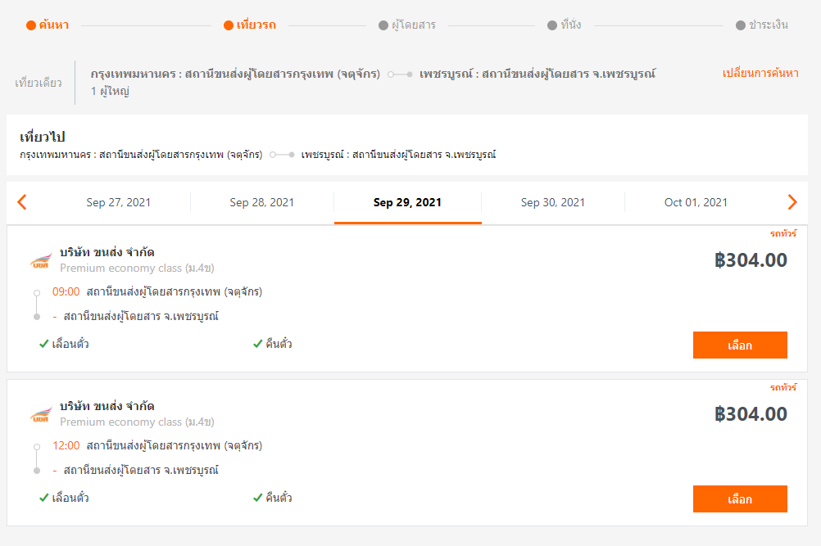Open เปลี่ยนการค้นหา to change search

[760, 73]
